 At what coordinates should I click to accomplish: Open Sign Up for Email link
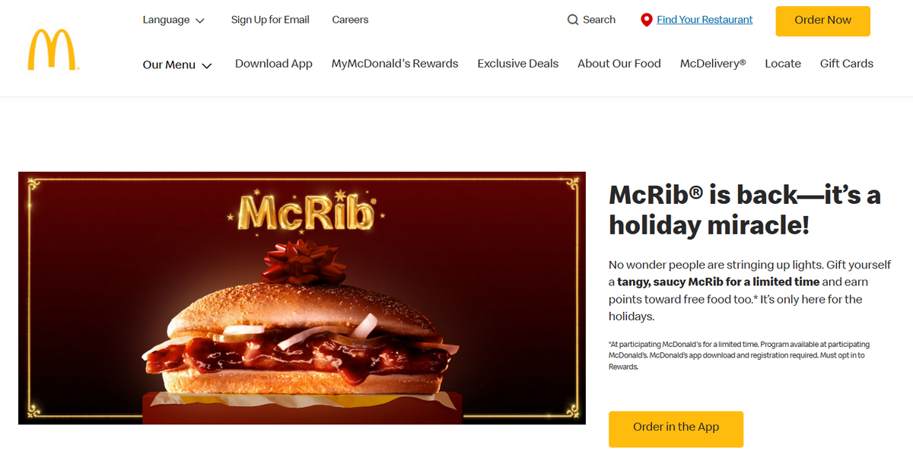click(x=270, y=20)
